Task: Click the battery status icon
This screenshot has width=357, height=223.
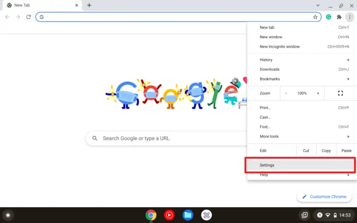Action: tap(335, 215)
